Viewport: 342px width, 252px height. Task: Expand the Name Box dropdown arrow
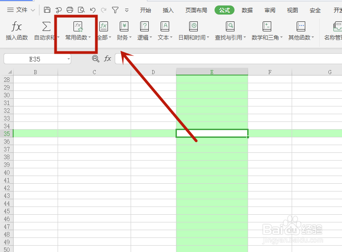[68, 59]
